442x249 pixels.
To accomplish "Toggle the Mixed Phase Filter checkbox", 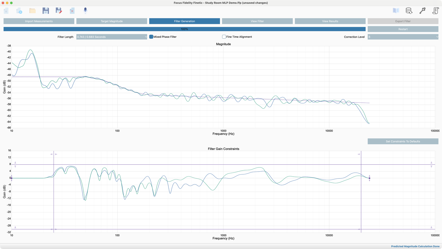I will (151, 37).
